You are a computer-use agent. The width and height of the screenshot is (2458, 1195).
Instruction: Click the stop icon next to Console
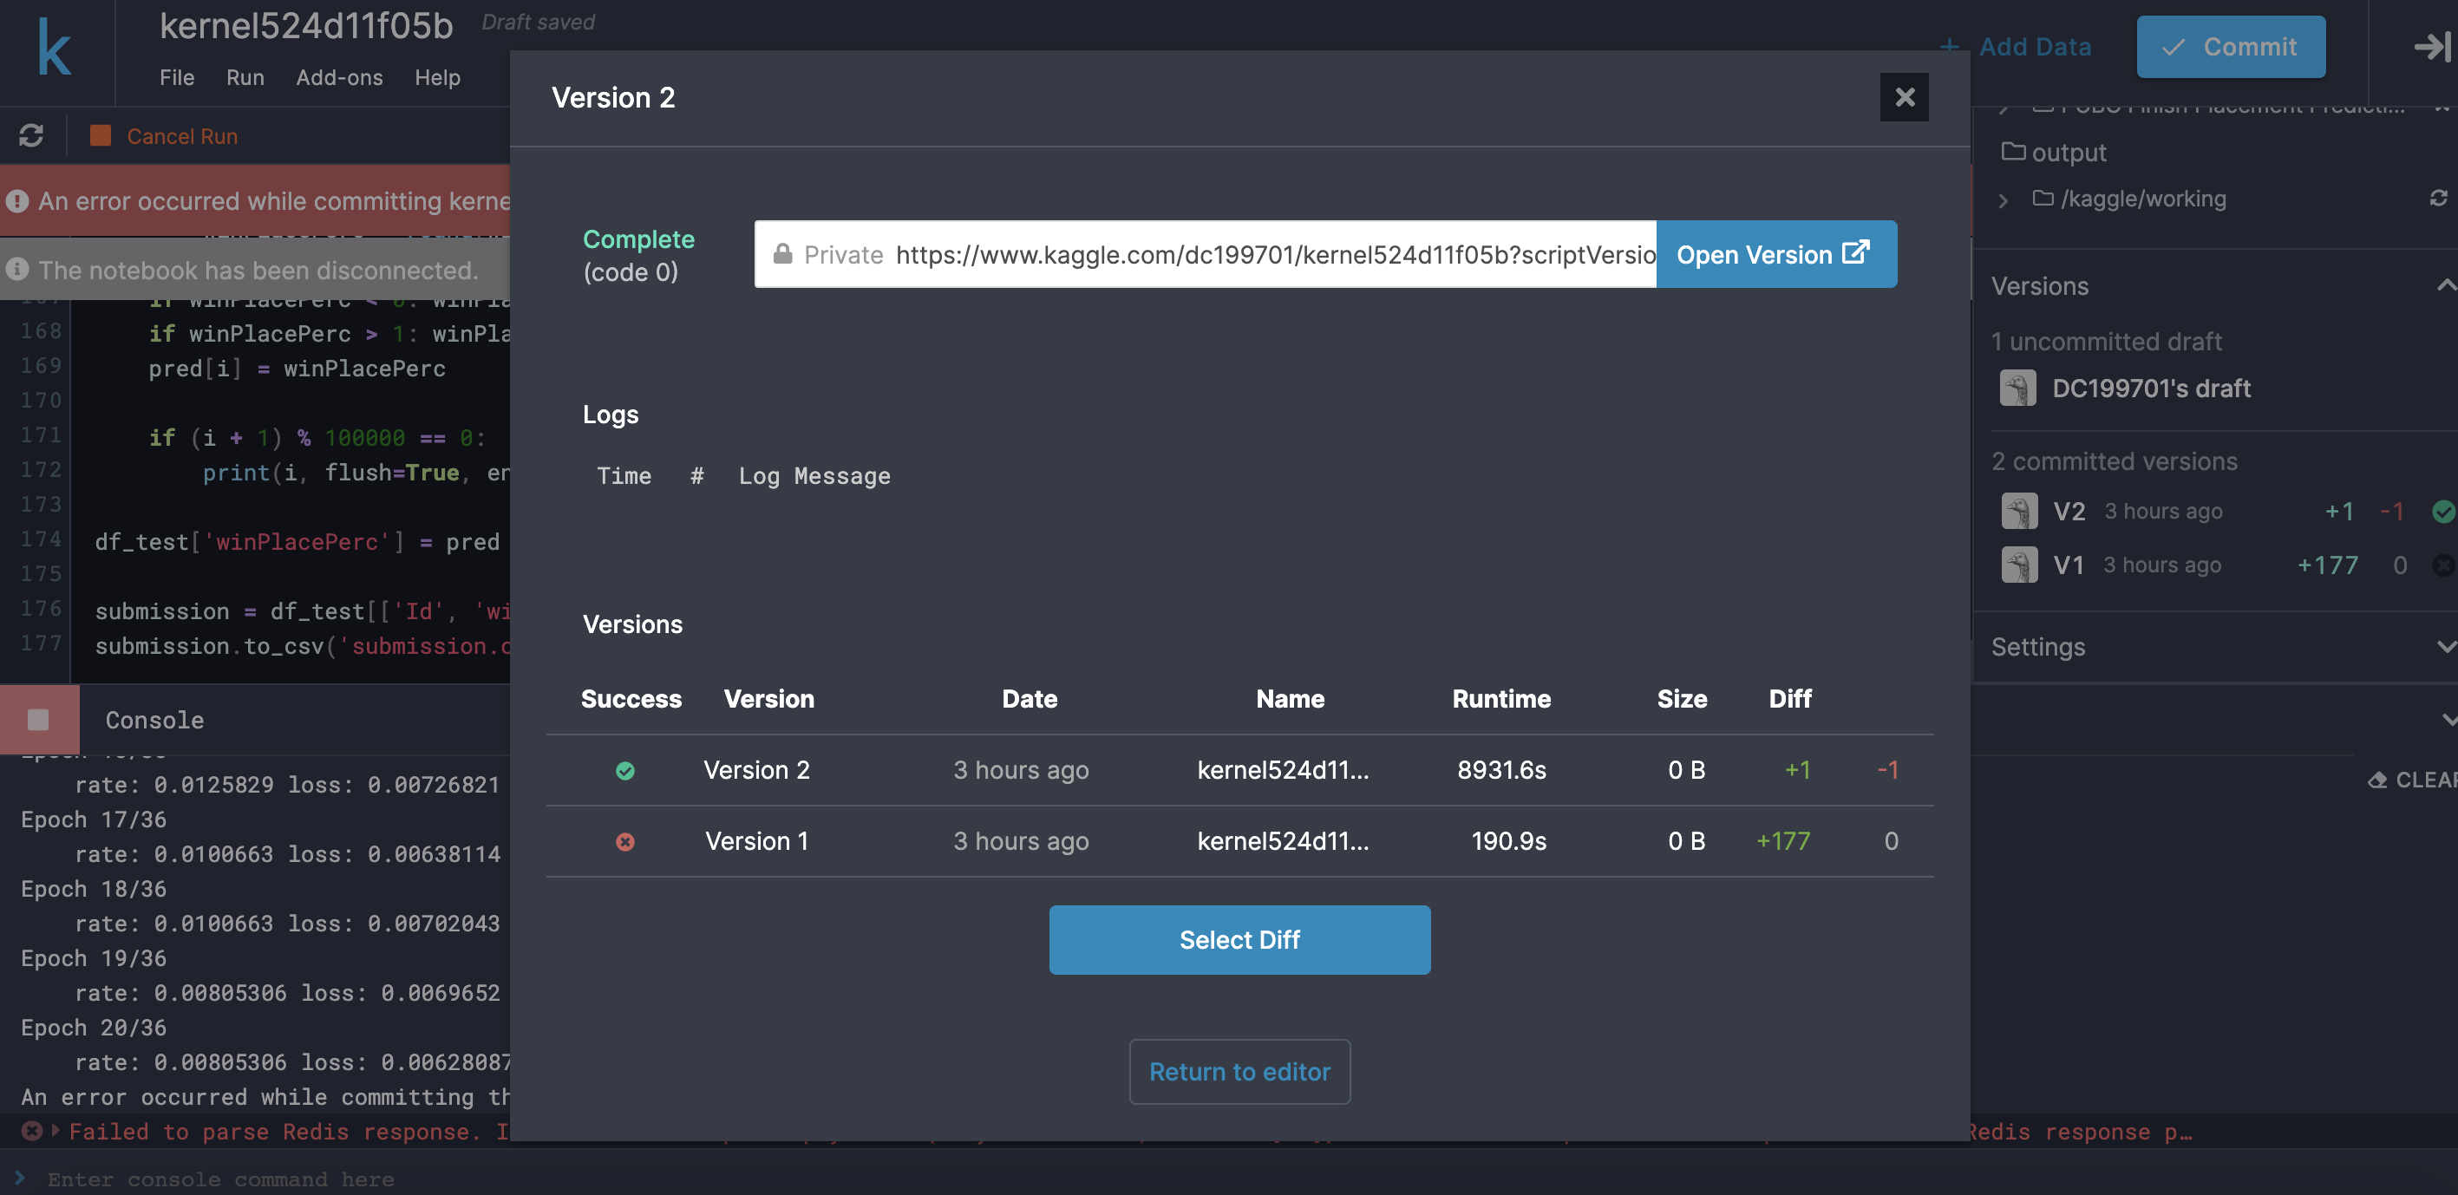click(x=38, y=719)
